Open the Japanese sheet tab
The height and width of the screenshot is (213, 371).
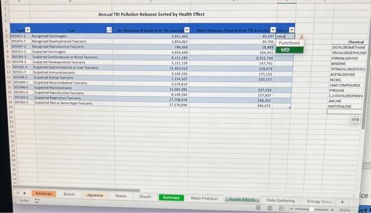[x=95, y=195]
